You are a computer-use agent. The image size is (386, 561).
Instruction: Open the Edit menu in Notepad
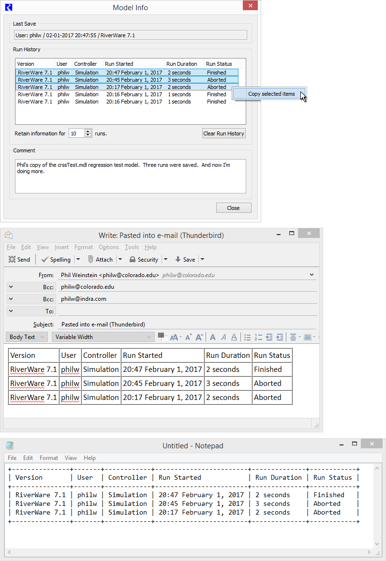[28, 458]
